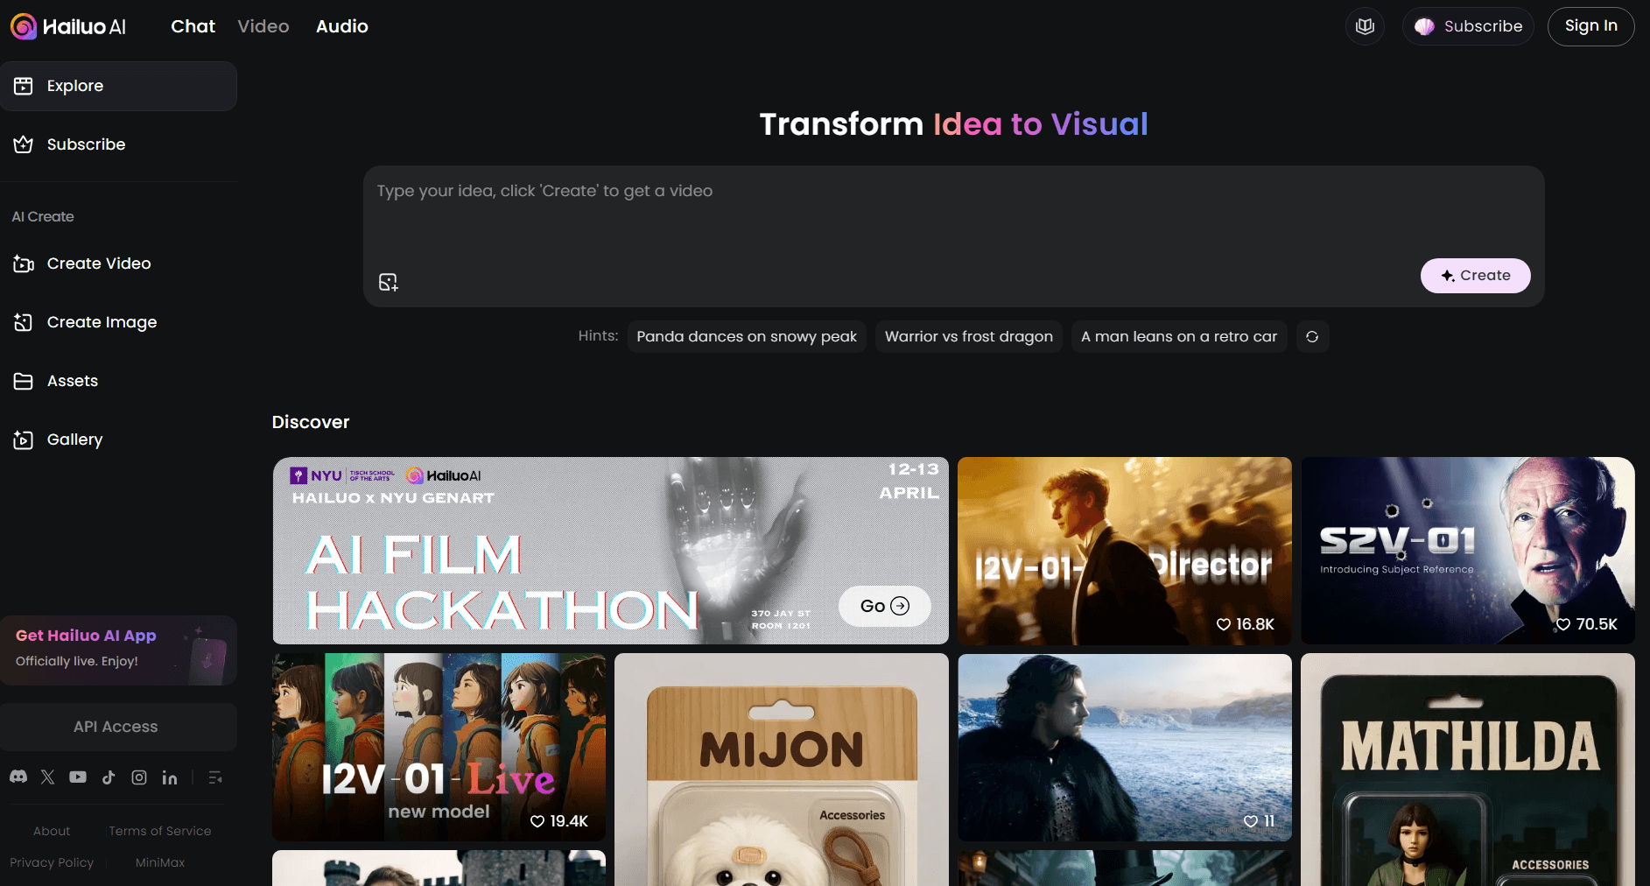Open Explore in the sidebar

(x=118, y=86)
